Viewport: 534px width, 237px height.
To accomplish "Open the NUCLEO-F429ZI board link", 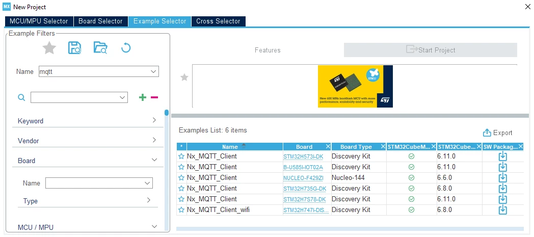I will click(303, 178).
